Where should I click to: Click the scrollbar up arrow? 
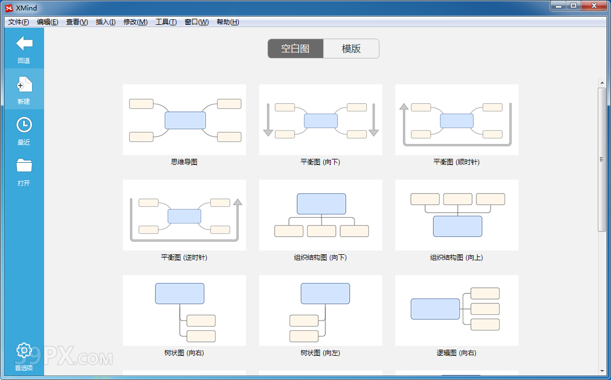point(602,83)
